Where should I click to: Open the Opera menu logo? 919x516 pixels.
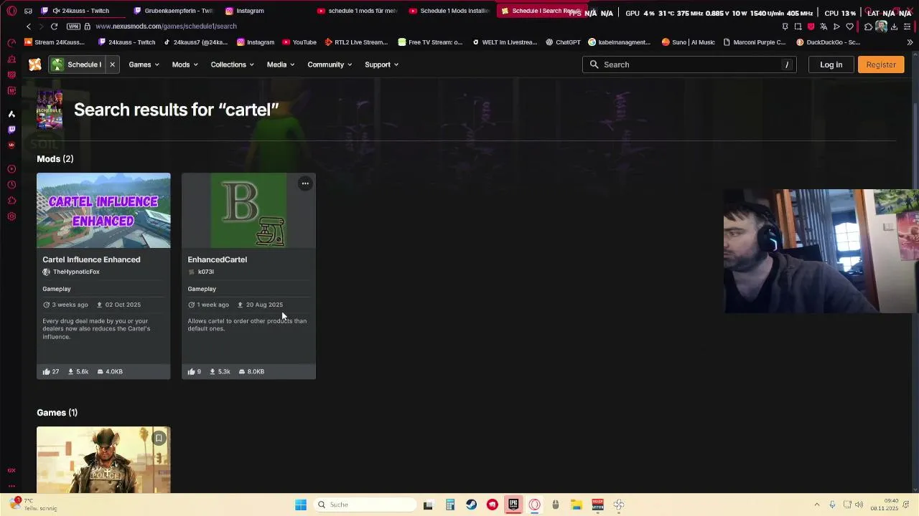click(11, 11)
